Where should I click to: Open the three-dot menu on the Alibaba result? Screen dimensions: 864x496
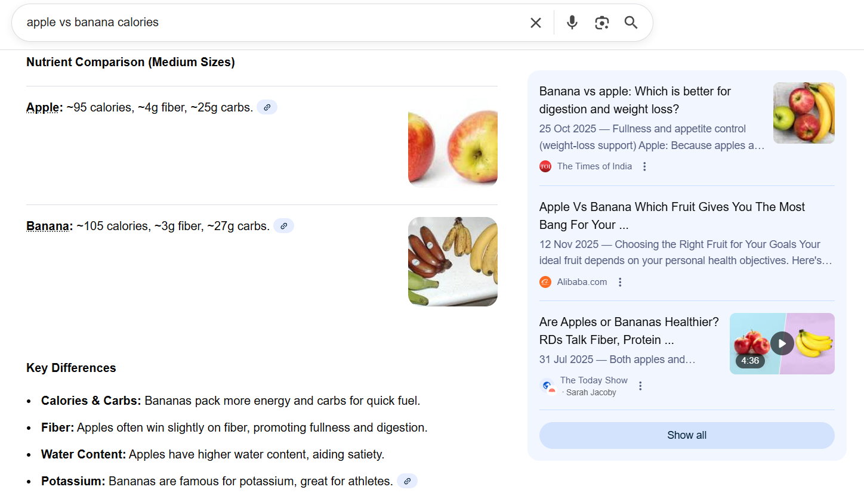(619, 281)
